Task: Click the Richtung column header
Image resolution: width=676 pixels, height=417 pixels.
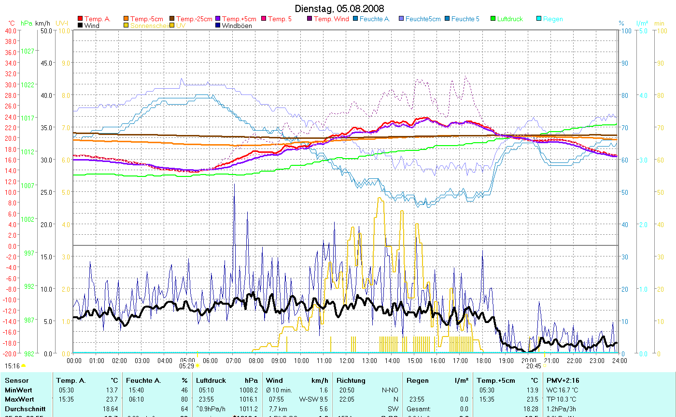Action: click(352, 380)
